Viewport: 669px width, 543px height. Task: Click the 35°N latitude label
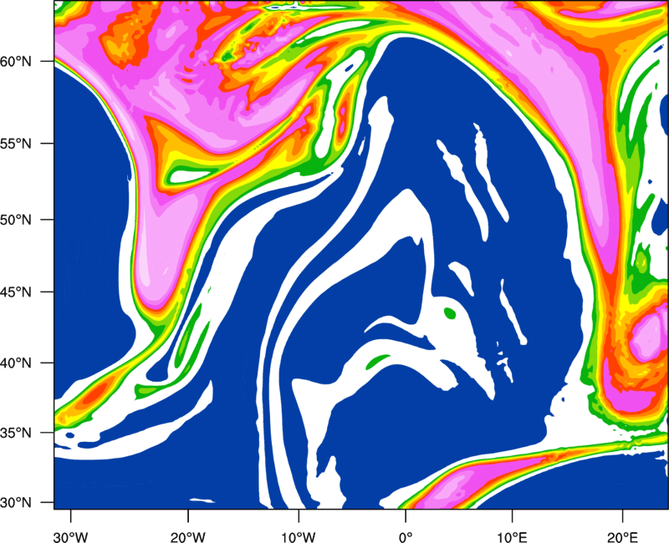[x=16, y=433]
